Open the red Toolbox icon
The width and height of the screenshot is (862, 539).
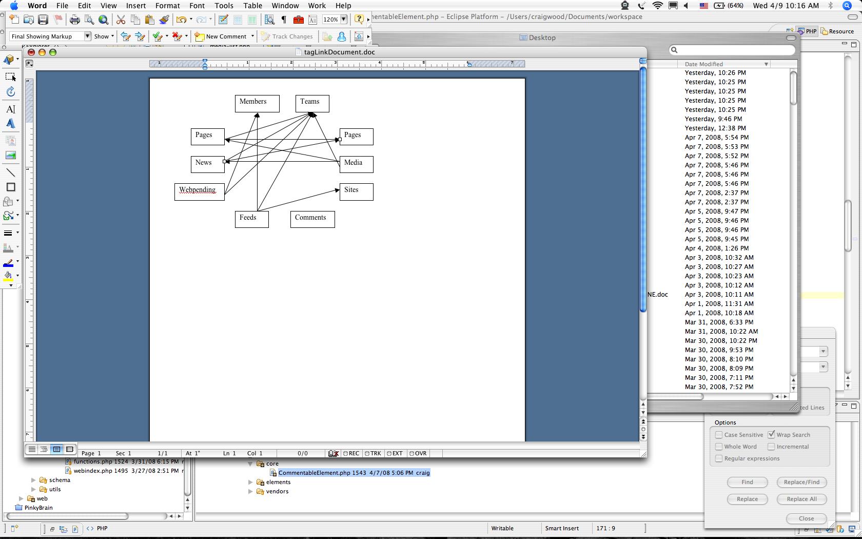(298, 20)
